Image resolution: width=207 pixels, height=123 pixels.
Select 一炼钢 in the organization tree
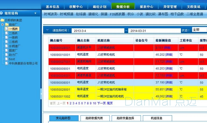[13, 38]
